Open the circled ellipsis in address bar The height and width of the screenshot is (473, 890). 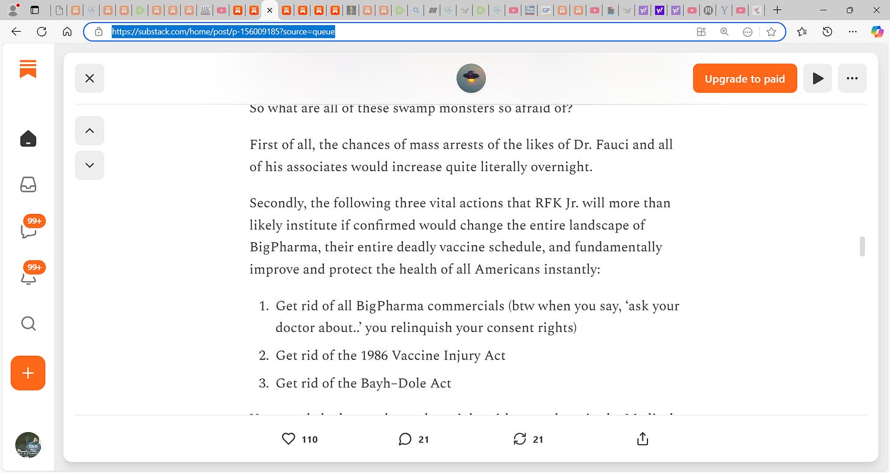pyautogui.click(x=747, y=32)
